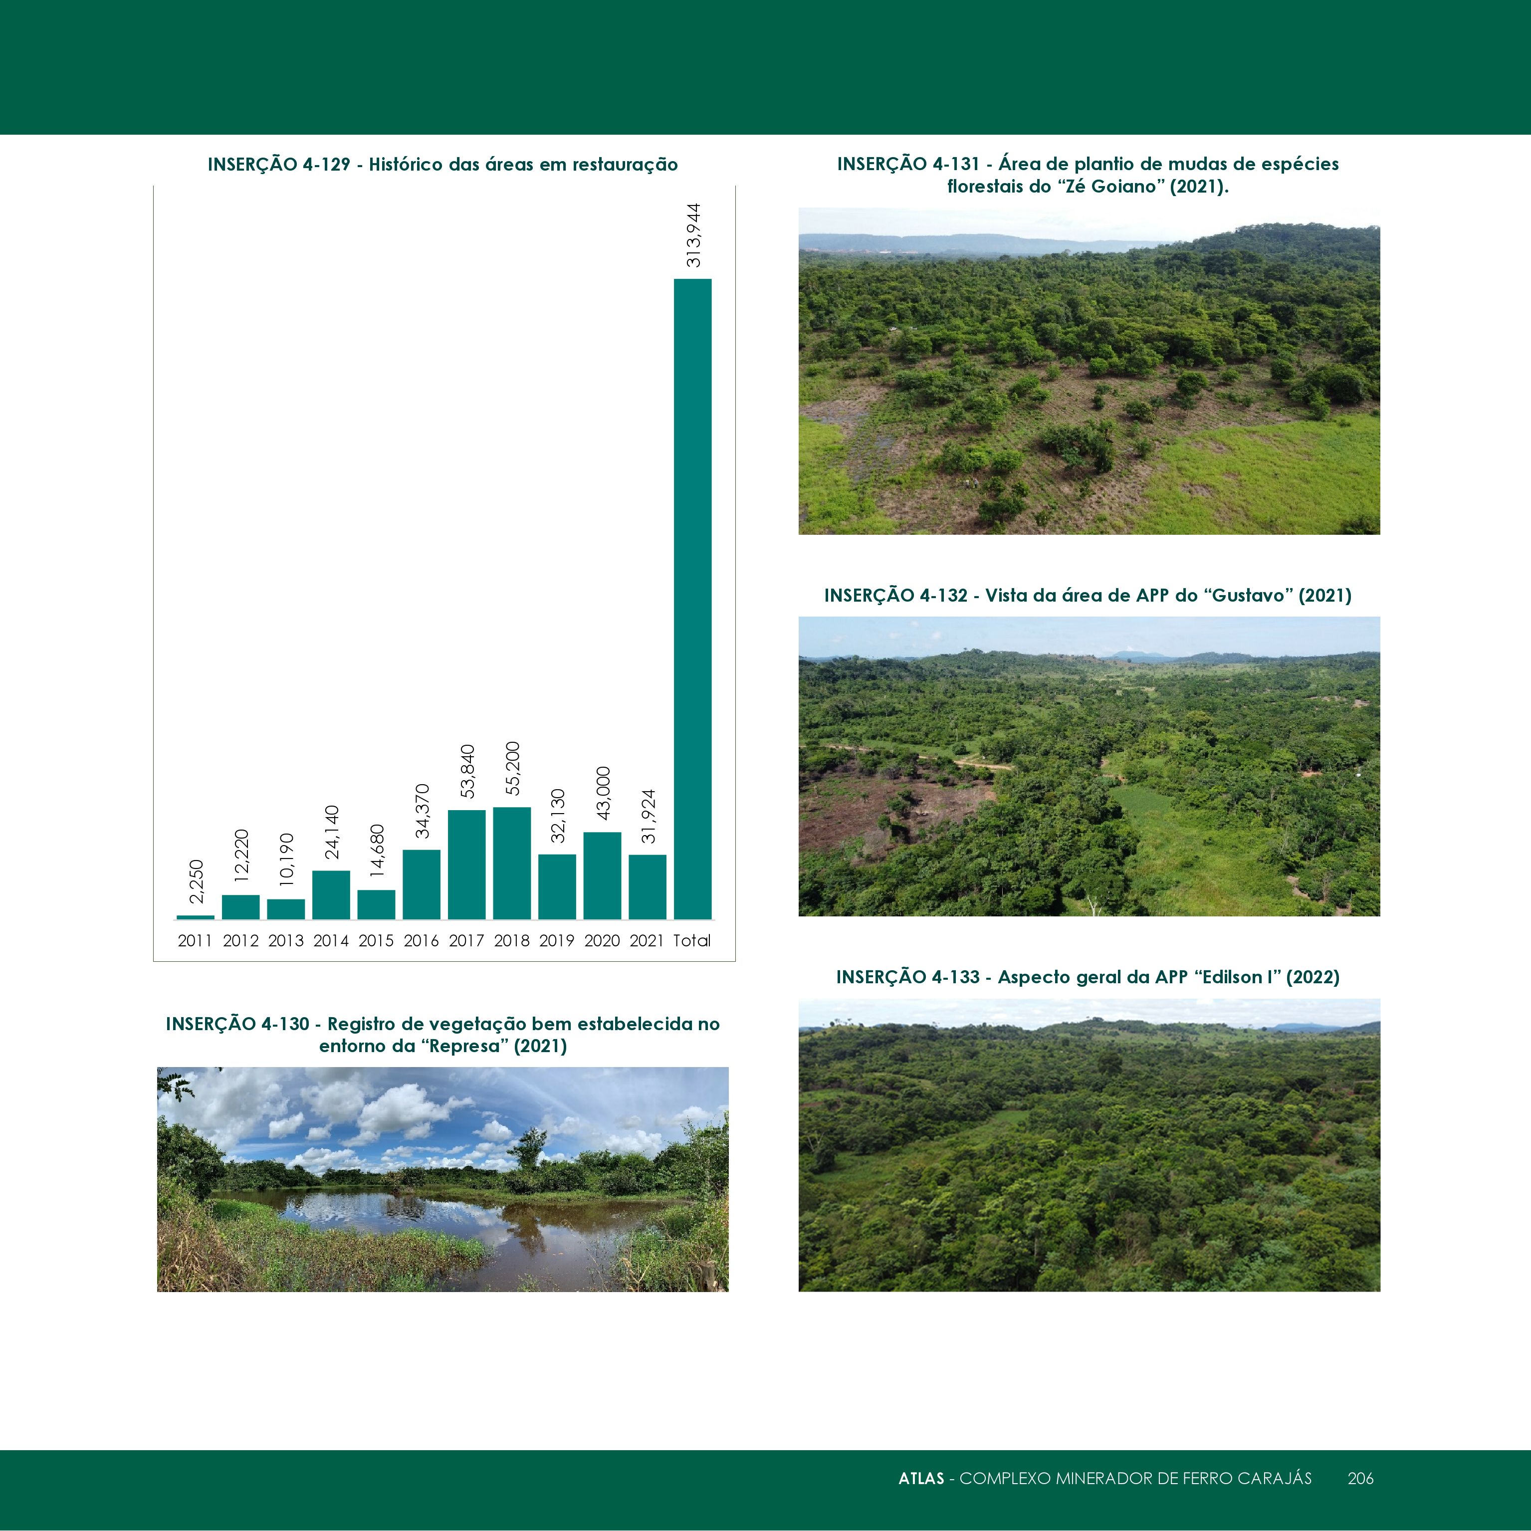Click the 2016 axis label
This screenshot has height=1531, width=1531.
[x=422, y=941]
